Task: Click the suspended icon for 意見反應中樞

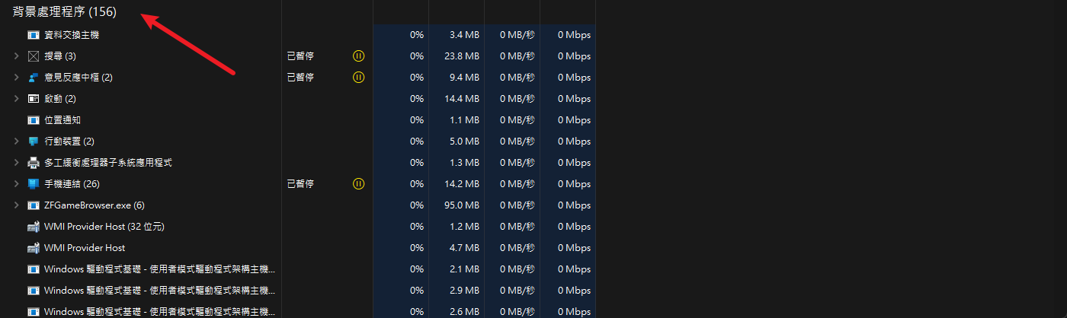Action: (359, 78)
